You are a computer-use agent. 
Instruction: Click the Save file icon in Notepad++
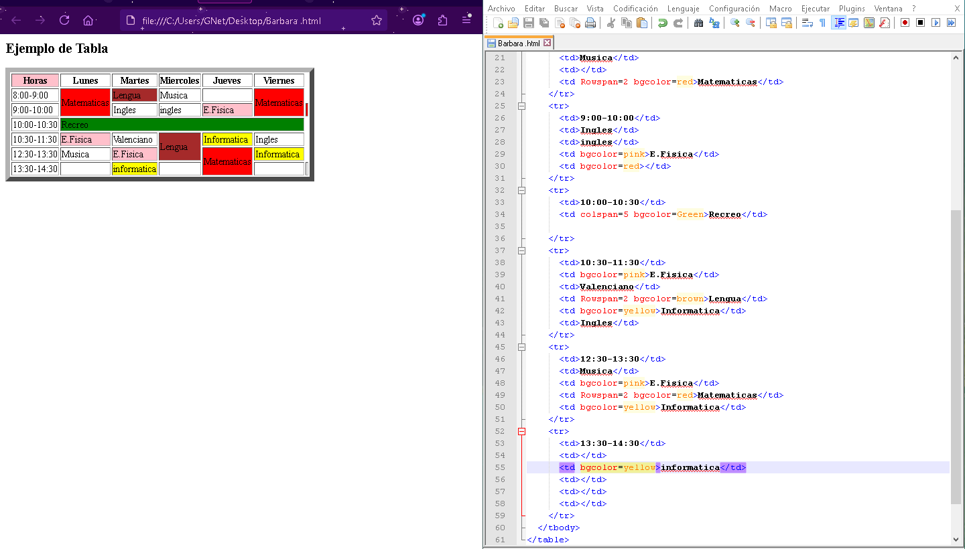coord(528,23)
